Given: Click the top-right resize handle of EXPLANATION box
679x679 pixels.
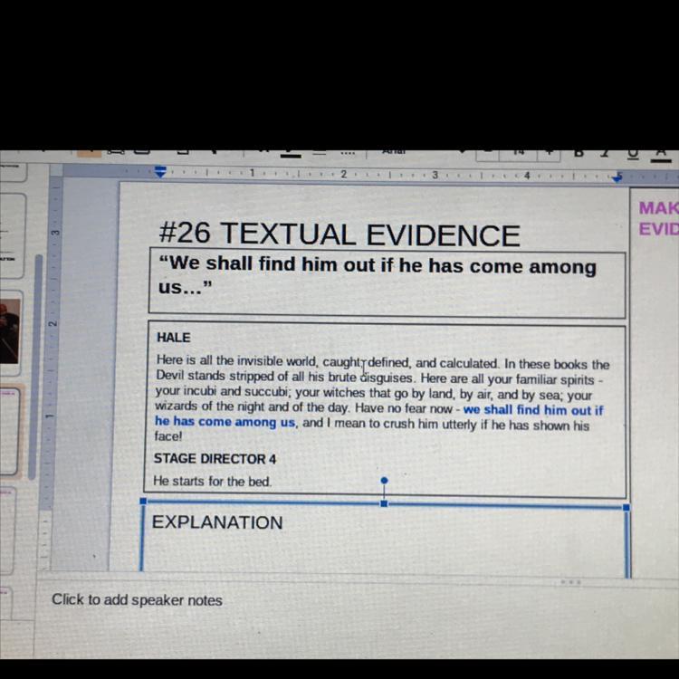Looking at the screenshot, I should point(626,507).
